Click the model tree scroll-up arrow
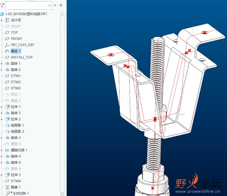 (x=62, y=13)
